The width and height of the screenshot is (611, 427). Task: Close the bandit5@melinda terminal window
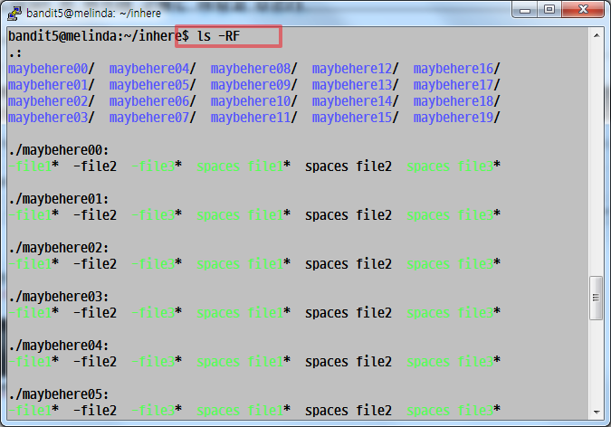pos(583,9)
